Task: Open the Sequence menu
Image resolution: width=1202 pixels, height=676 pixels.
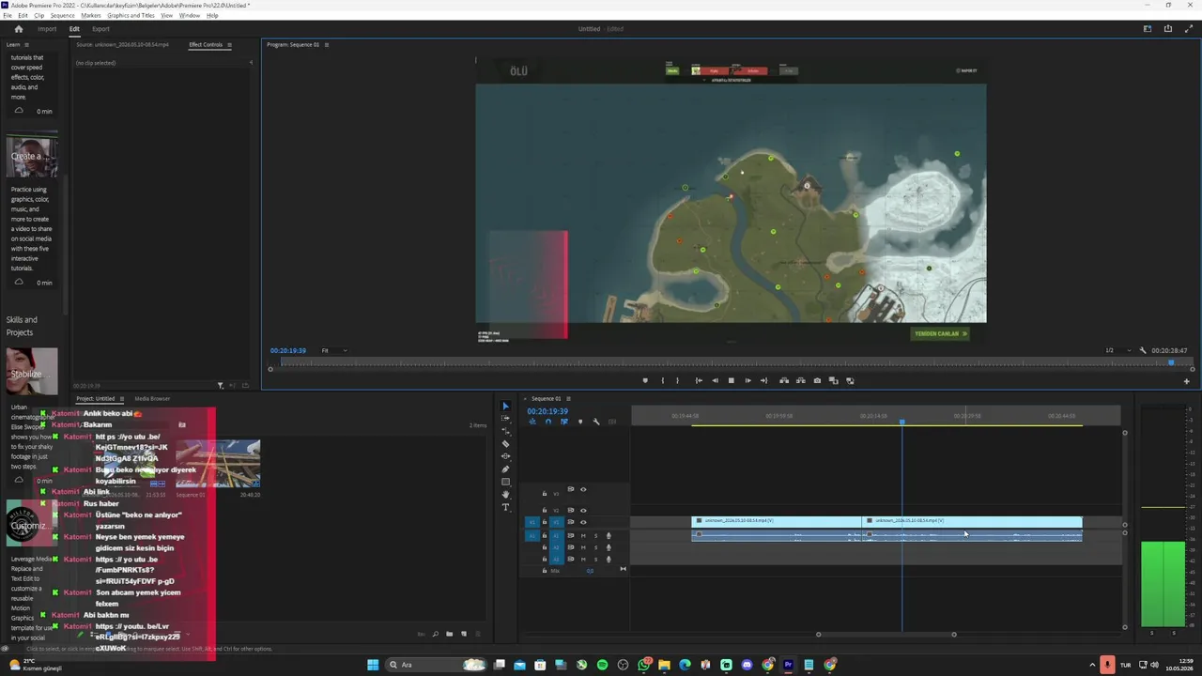Action: (x=62, y=15)
